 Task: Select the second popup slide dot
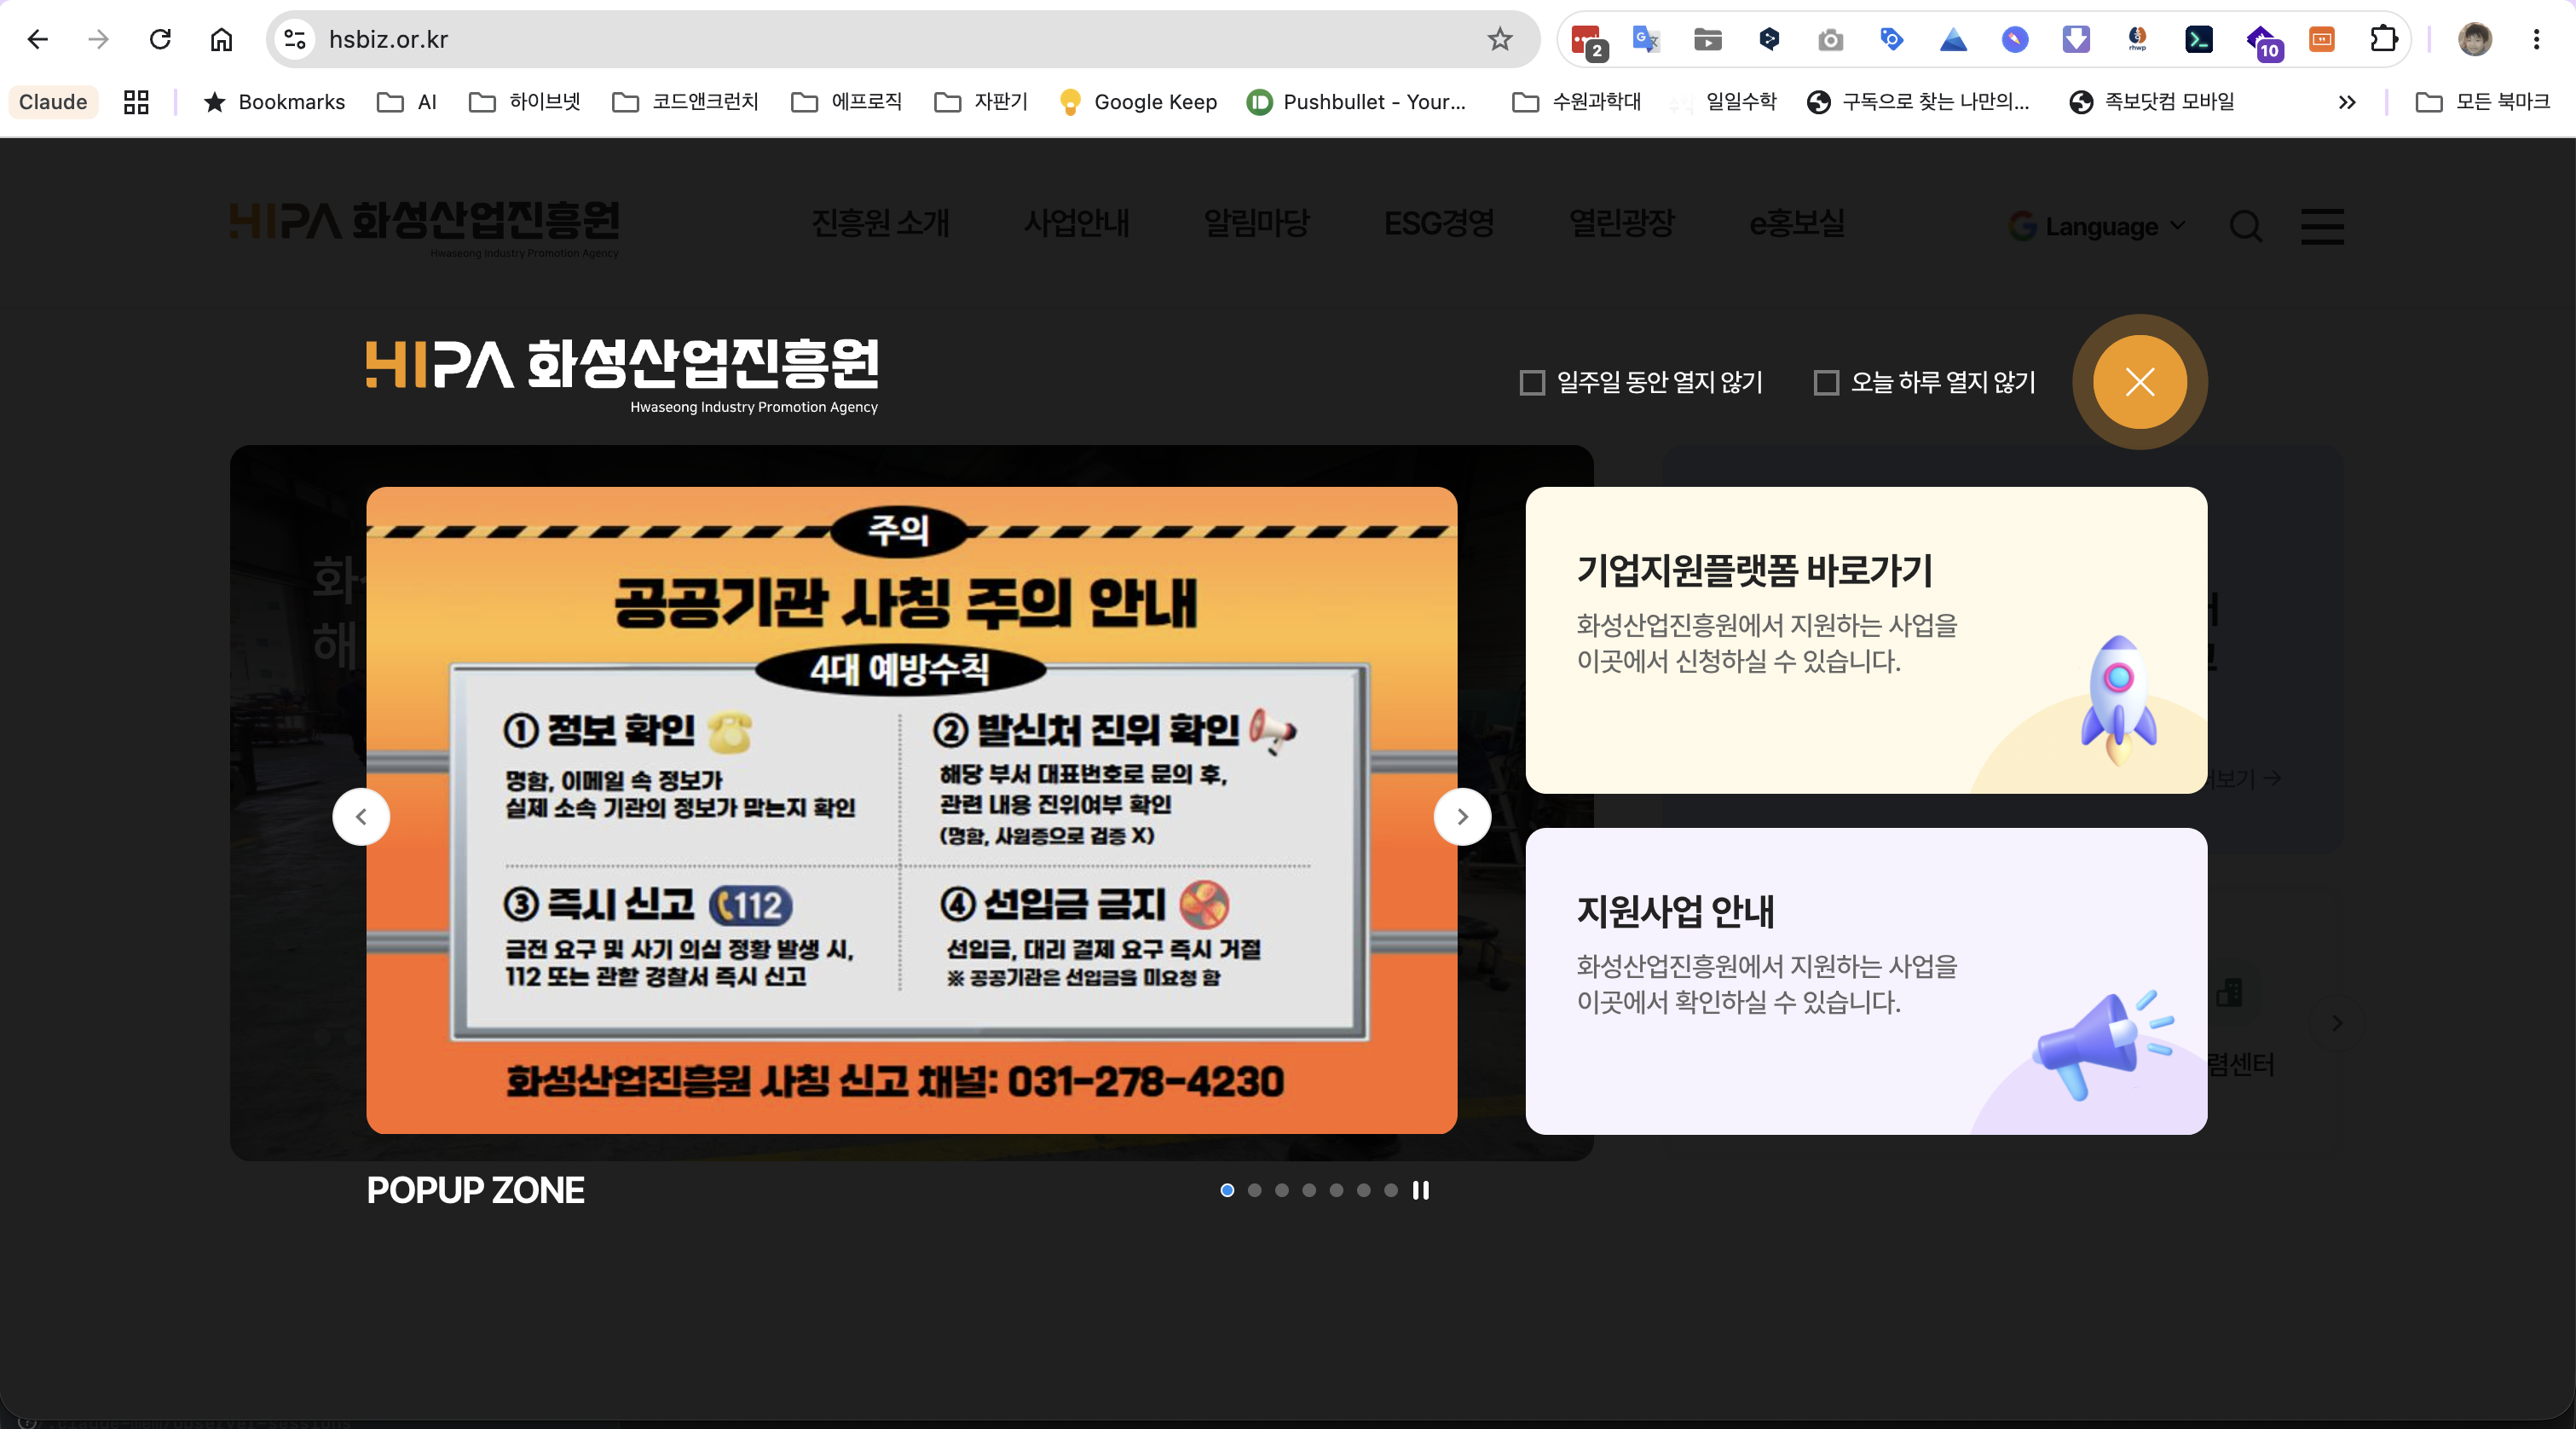click(1254, 1190)
